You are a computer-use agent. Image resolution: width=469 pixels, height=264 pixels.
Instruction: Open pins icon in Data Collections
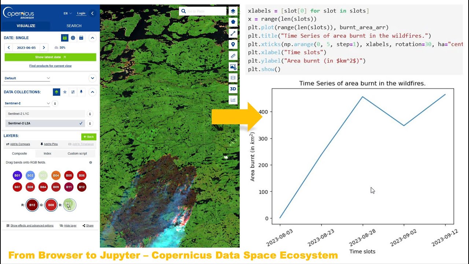(81, 92)
